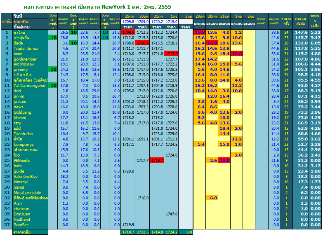Click ขาใหม่'s week4 score 31.2
Viewport: 323px width, 236px height.
[x=116, y=32]
